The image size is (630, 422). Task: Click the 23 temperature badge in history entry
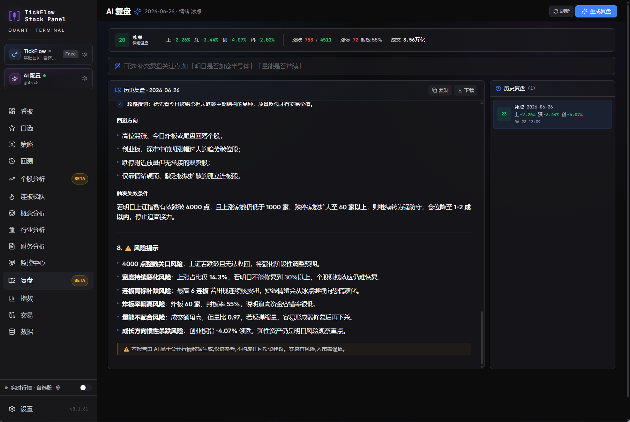tap(504, 114)
